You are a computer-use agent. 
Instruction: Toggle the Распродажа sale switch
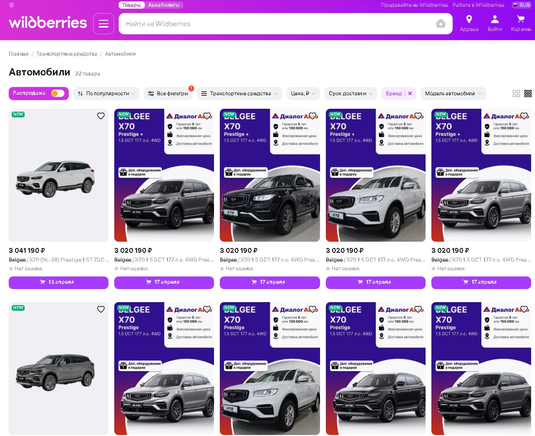(58, 93)
